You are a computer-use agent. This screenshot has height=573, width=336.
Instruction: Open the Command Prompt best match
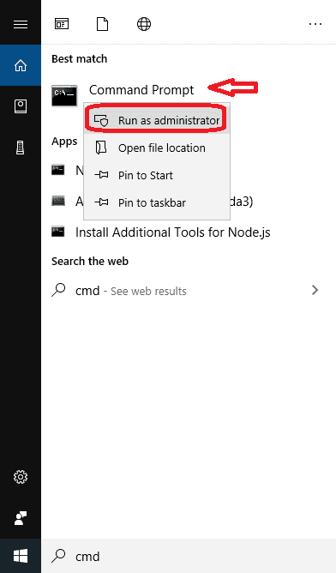(141, 90)
